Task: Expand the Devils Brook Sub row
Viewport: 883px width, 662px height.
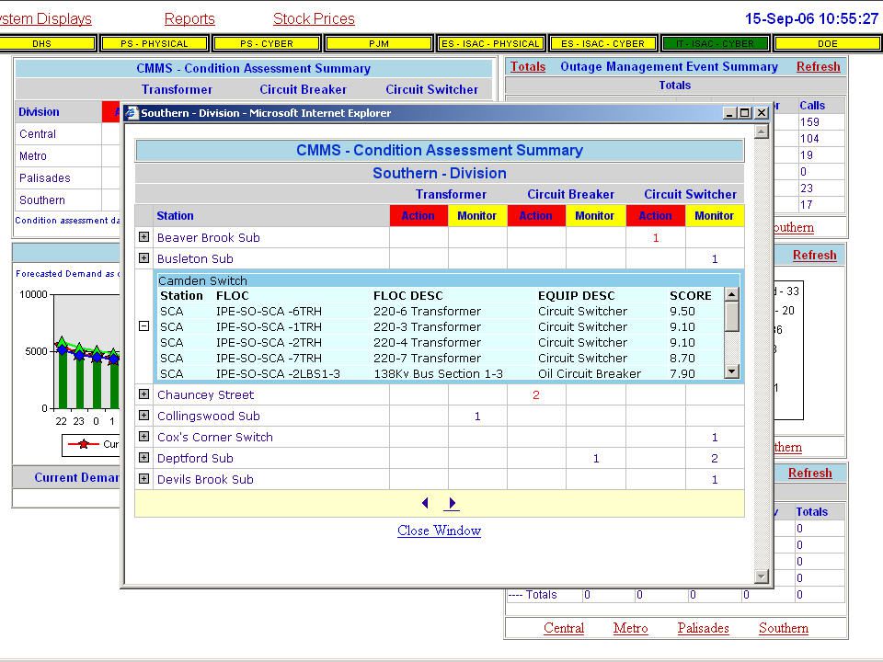Action: [143, 479]
